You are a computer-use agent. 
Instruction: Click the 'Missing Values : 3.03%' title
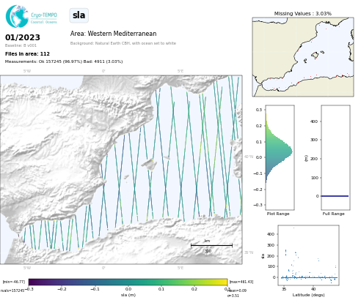pos(303,14)
